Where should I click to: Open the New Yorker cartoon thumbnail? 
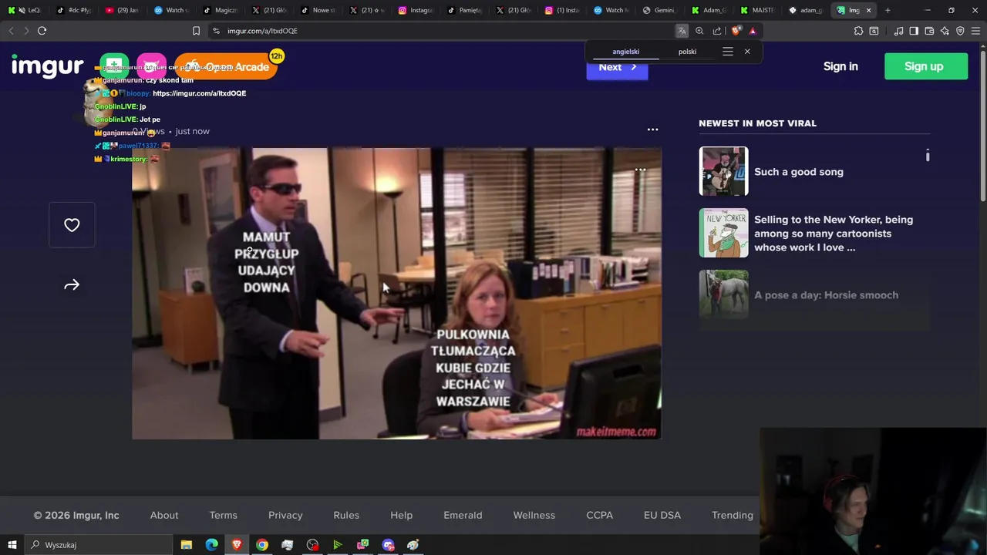click(x=723, y=233)
